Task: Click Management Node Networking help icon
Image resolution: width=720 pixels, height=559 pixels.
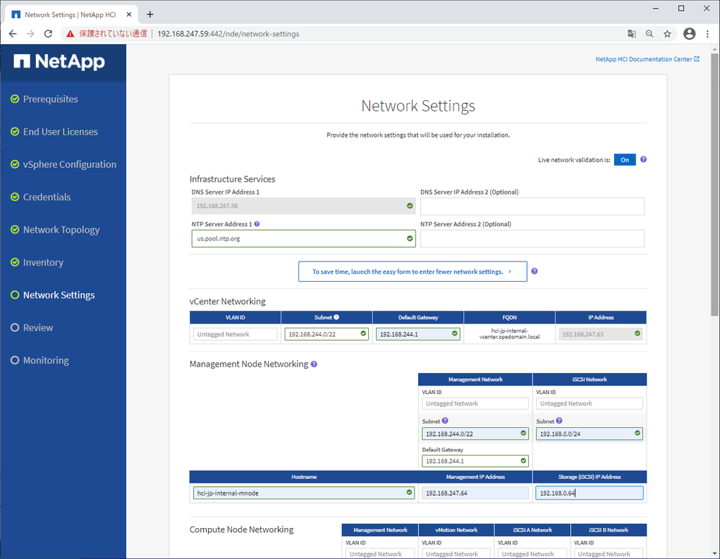Action: tap(314, 365)
